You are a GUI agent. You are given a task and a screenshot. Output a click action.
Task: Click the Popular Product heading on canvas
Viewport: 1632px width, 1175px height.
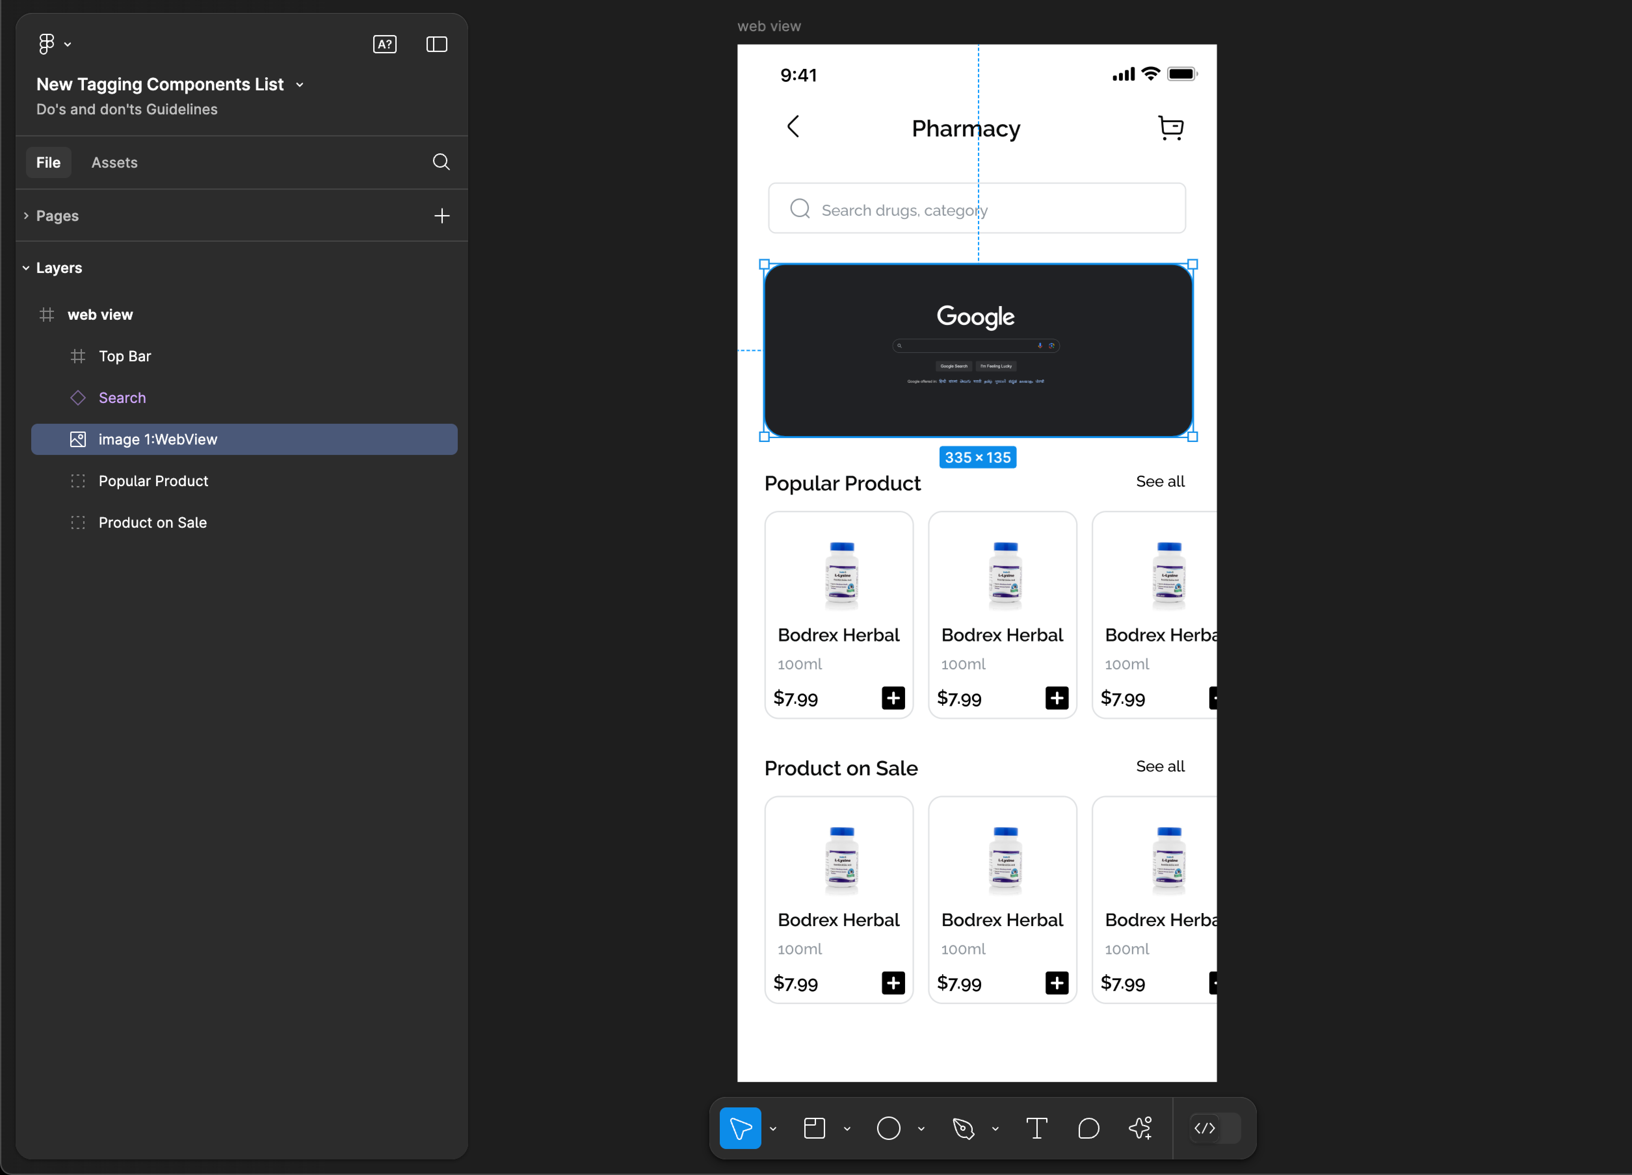click(842, 483)
